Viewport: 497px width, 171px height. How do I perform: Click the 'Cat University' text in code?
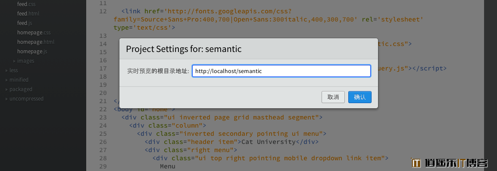[269, 142]
